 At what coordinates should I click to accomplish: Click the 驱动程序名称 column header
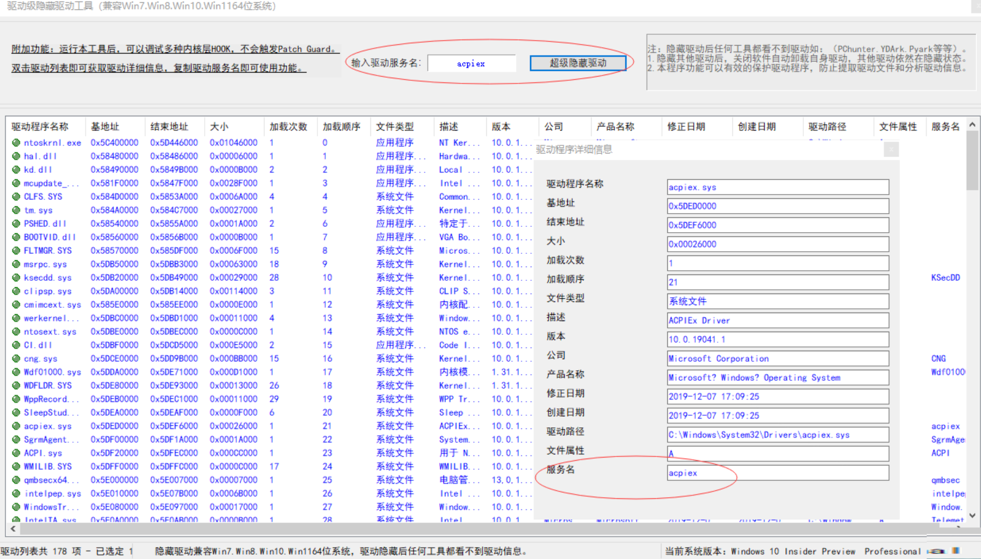(40, 126)
